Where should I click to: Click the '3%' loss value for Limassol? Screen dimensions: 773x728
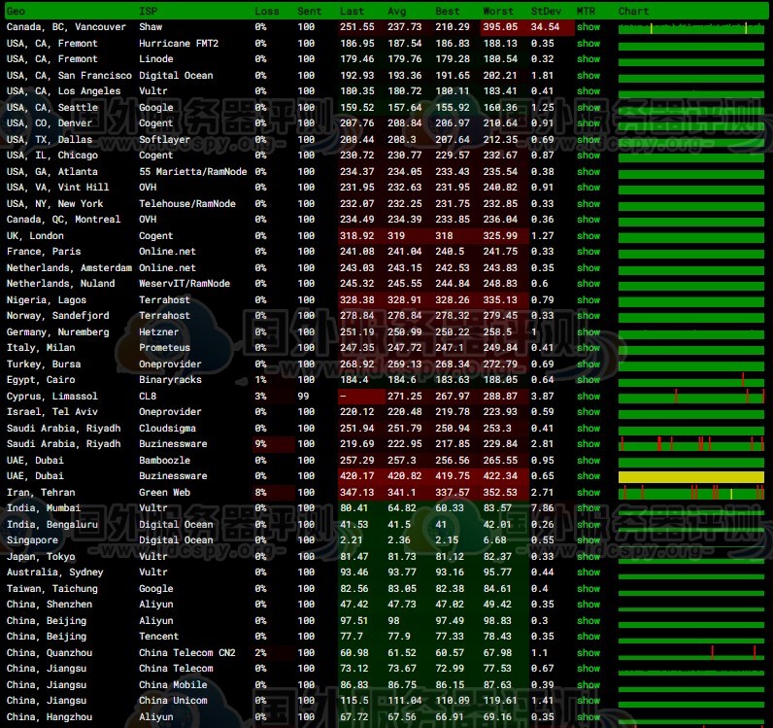point(260,397)
